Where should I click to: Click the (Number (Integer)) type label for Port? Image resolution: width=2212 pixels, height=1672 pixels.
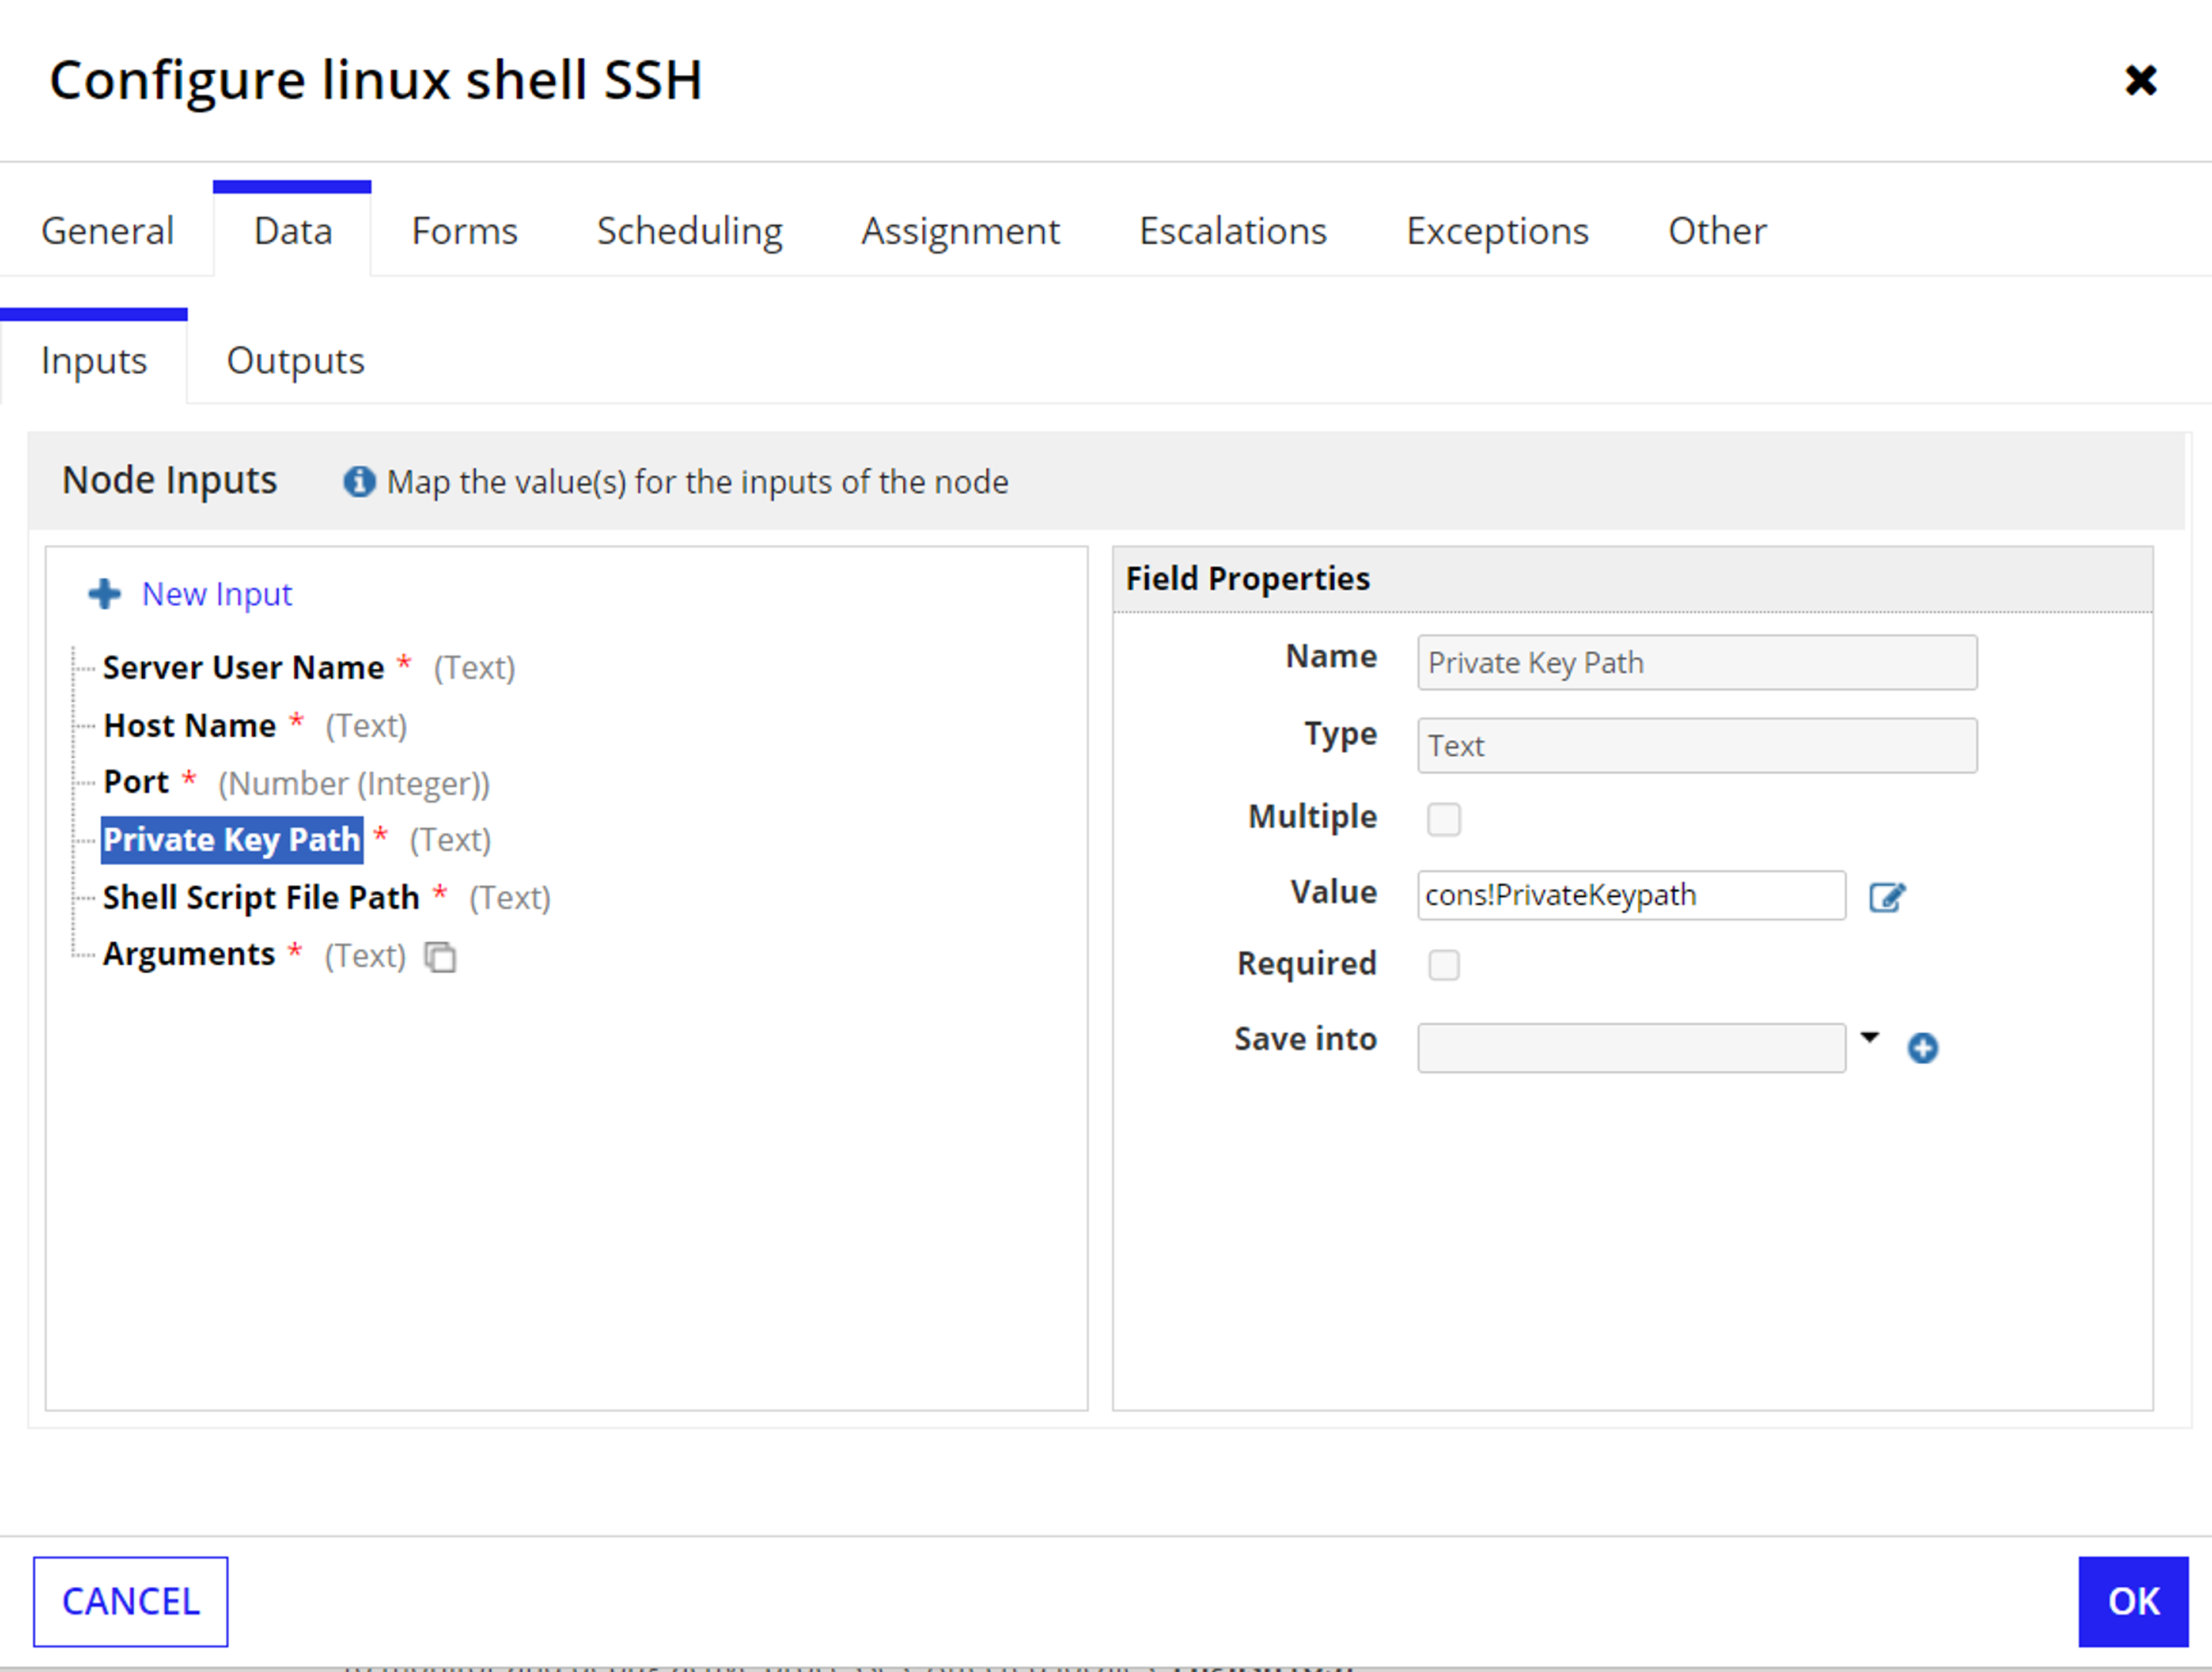(x=354, y=783)
